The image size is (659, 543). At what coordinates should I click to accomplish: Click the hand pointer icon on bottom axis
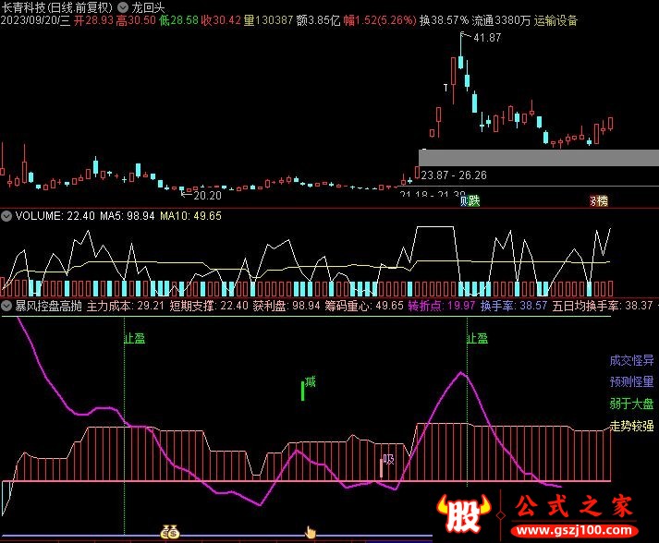pos(311,532)
